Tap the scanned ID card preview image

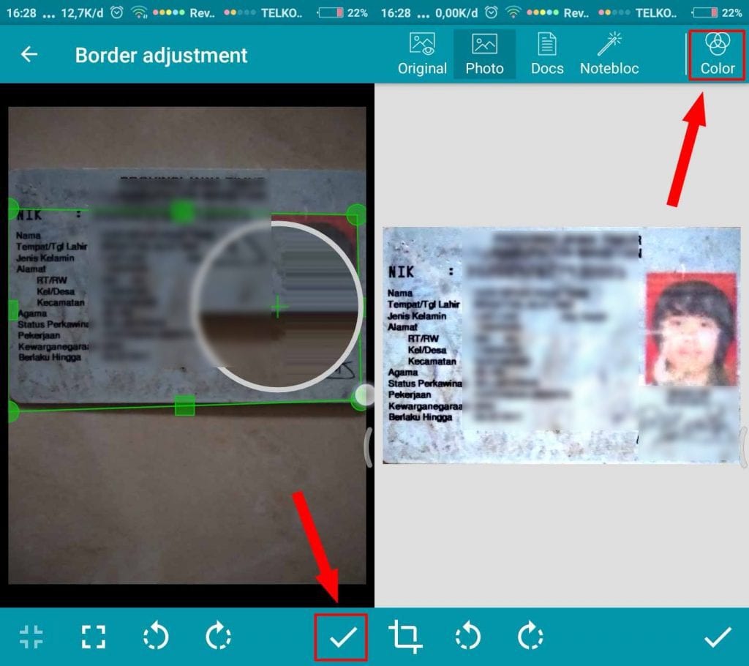coord(561,345)
